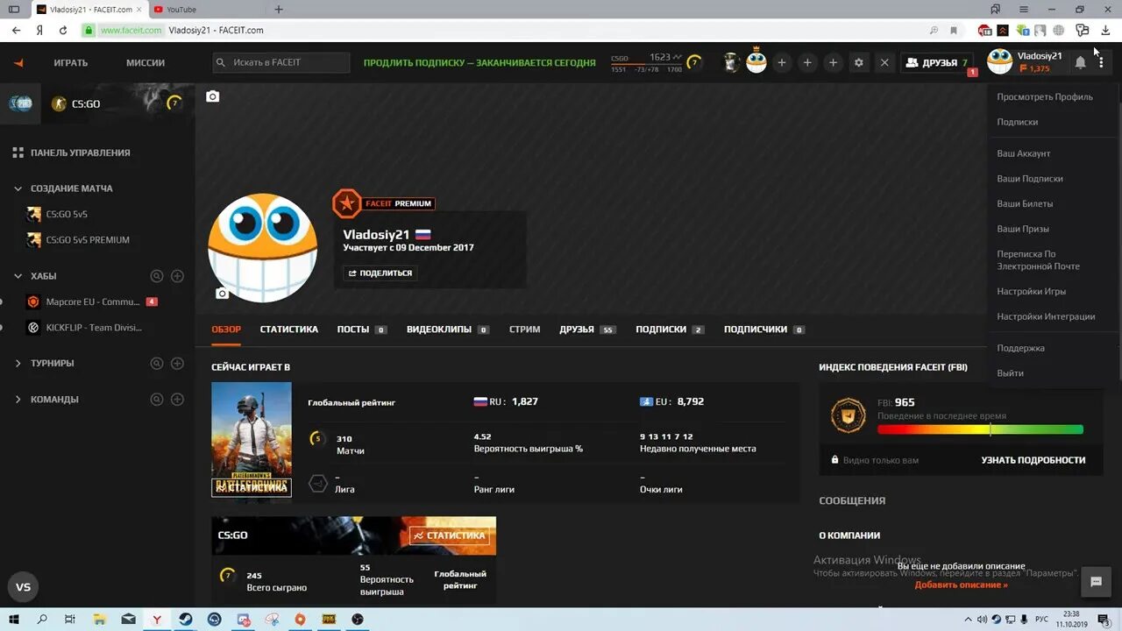The image size is (1122, 631).
Task: Open Windows taskbar search
Action: (42, 619)
